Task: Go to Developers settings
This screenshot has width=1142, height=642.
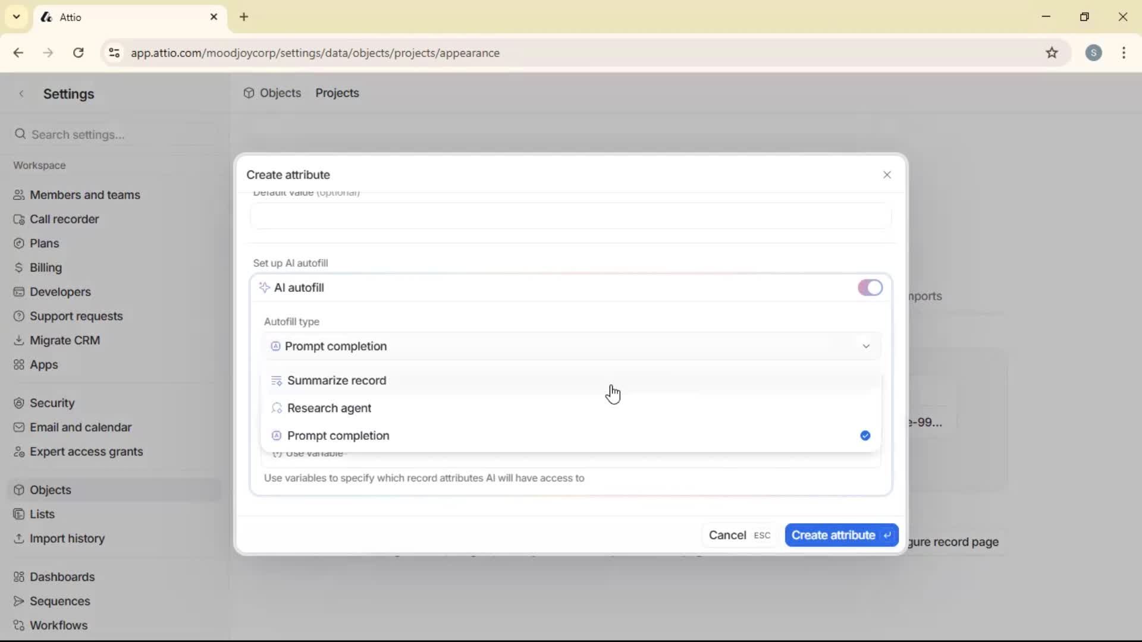Action: click(59, 291)
